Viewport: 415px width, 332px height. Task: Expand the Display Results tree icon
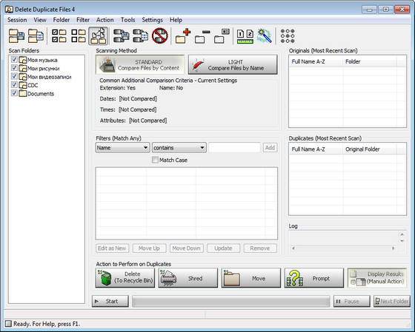click(x=353, y=282)
